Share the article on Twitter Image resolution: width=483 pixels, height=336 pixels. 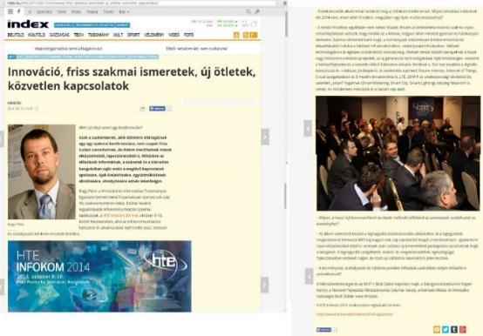pos(446,330)
